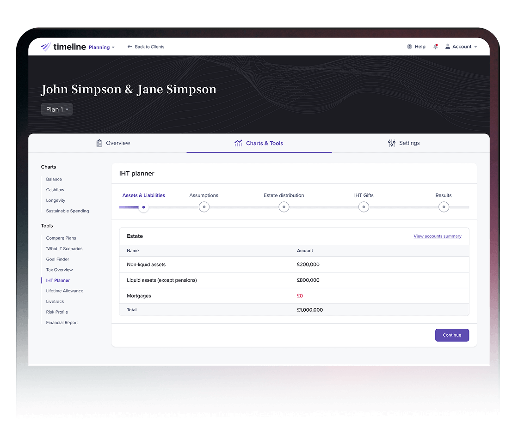Open notifications bell icon
This screenshot has height=429, width=512.
435,47
